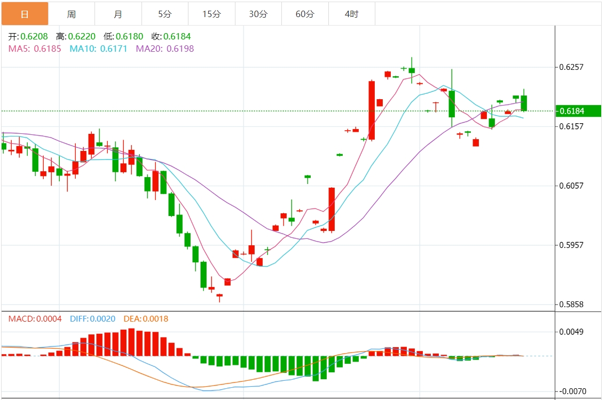
Task: Click the 0.5957 price axis label
Action: click(572, 245)
